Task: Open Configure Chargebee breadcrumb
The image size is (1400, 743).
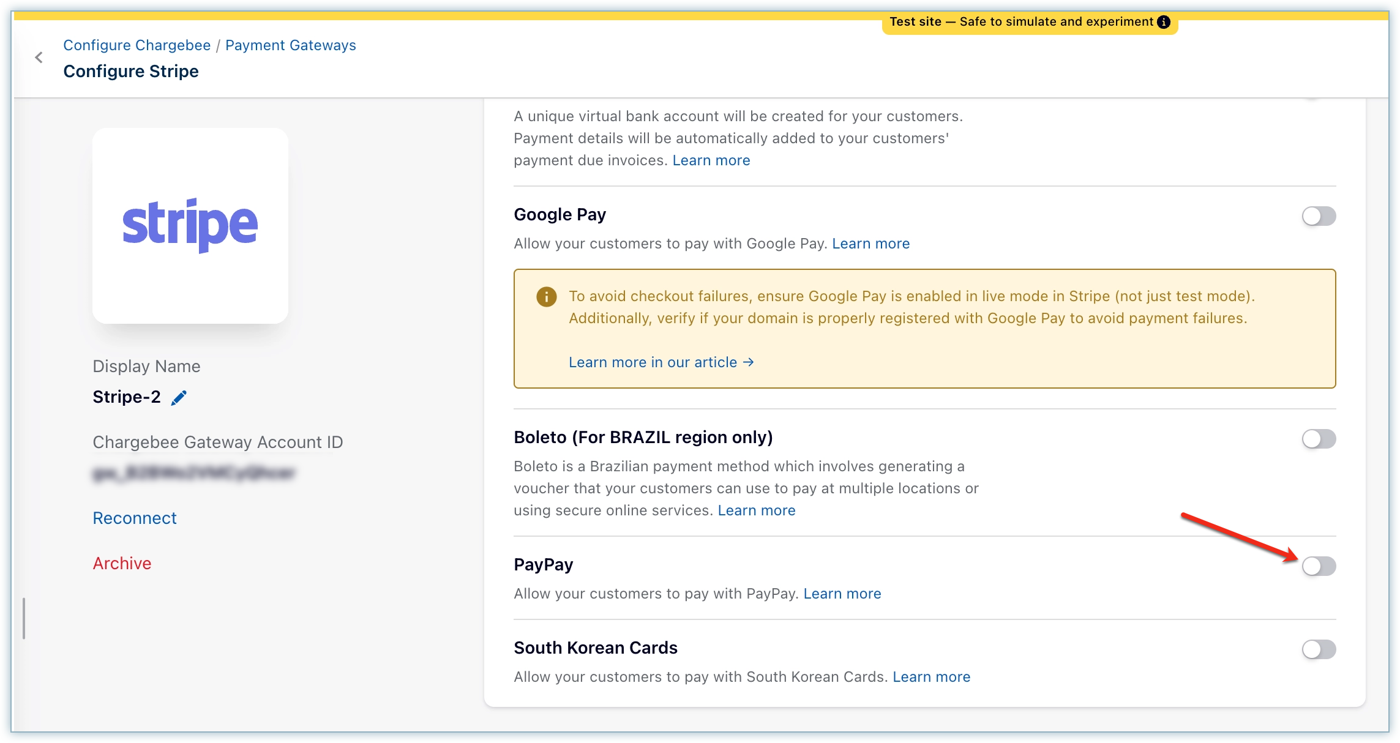Action: pos(137,45)
